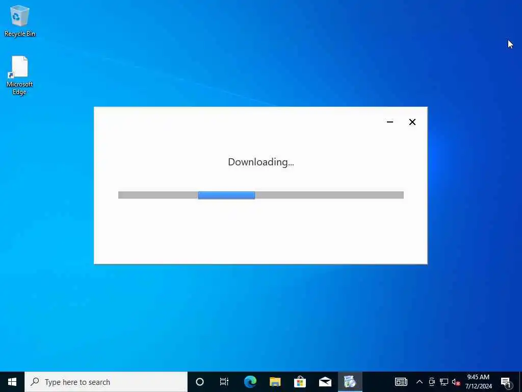
Task: Click the muted volume tray icon
Action: [x=456, y=382]
